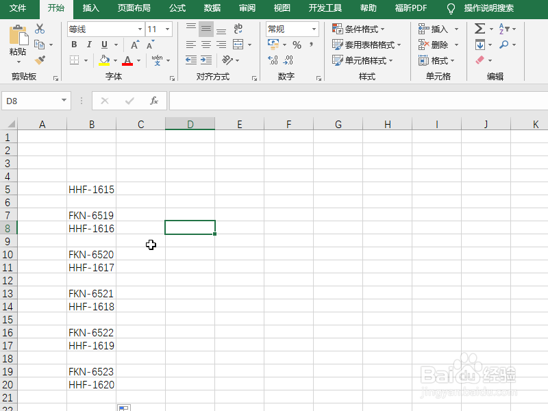Open 单元格样式 cell styles menu
Viewport: 548px width, 411px height.
click(x=362, y=60)
